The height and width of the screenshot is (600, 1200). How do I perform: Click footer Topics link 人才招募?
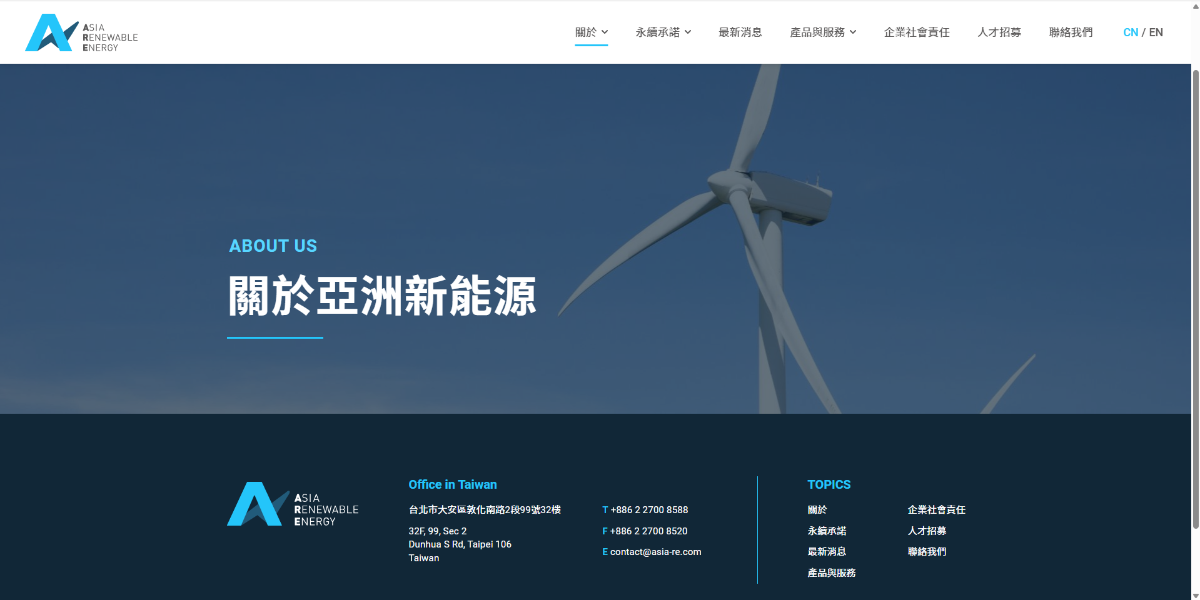[x=927, y=531]
